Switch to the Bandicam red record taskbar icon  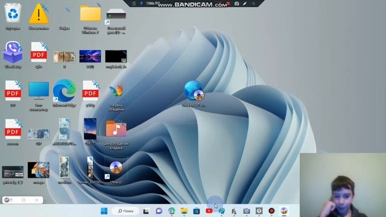tap(271, 211)
